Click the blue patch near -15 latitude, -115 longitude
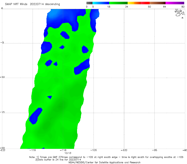 coord(36,116)
